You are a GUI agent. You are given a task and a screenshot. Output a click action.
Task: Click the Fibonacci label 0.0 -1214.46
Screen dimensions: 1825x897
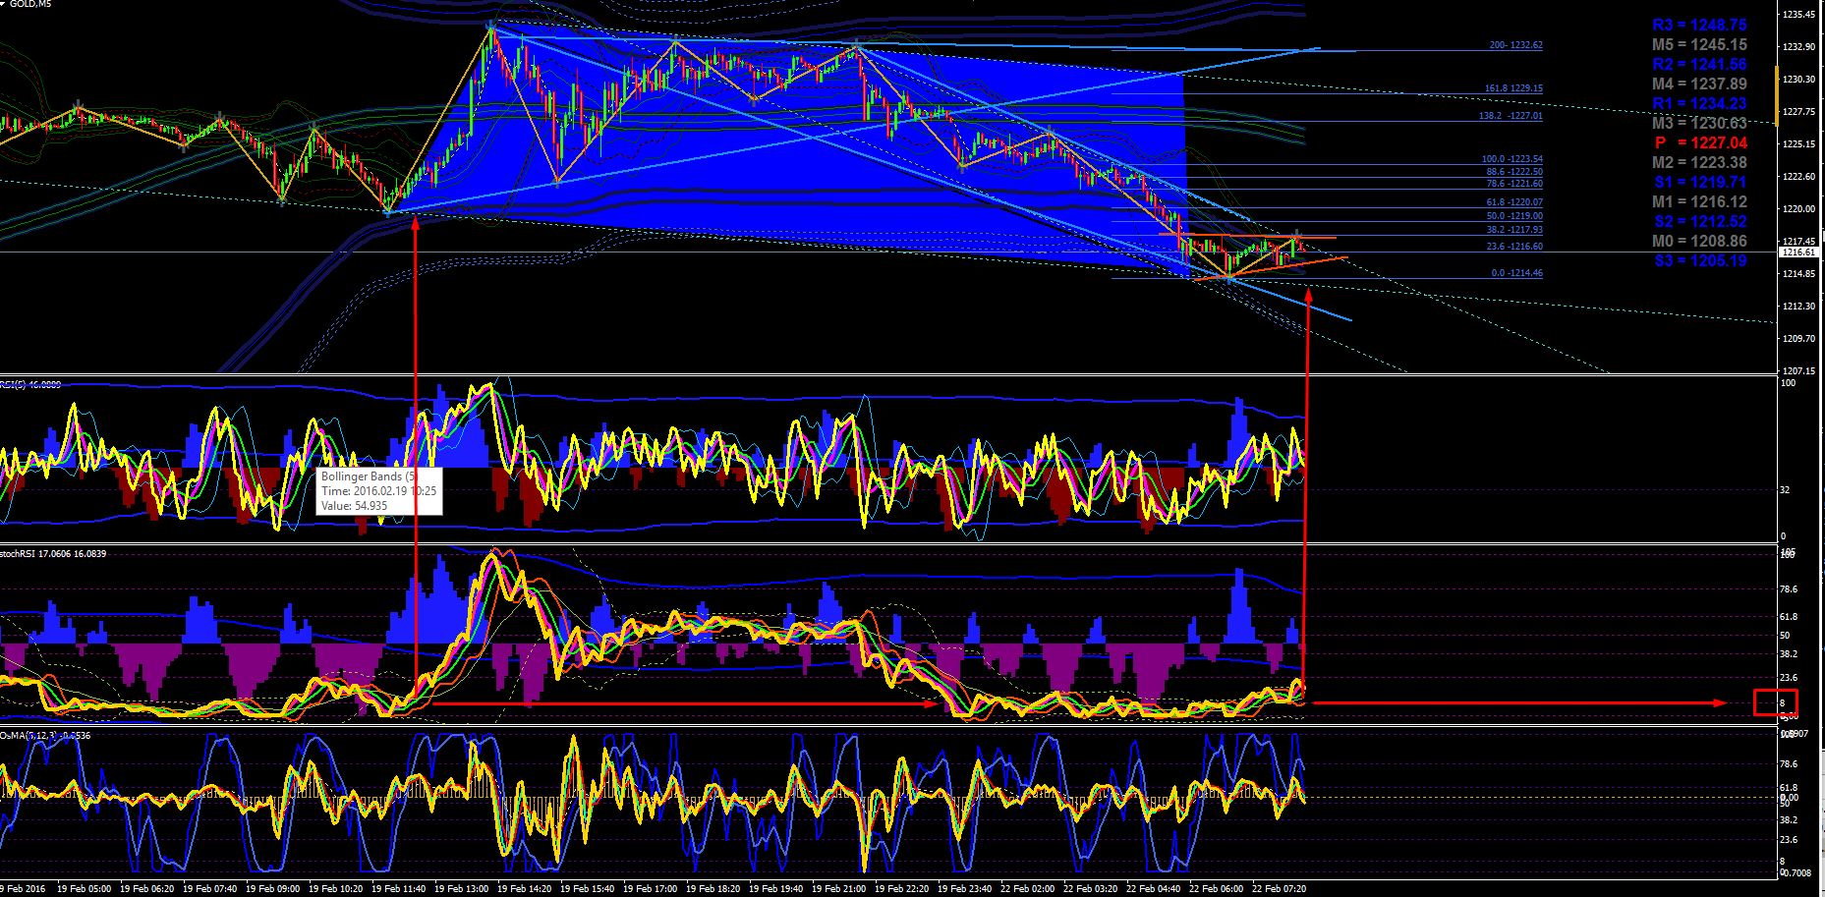1516,273
